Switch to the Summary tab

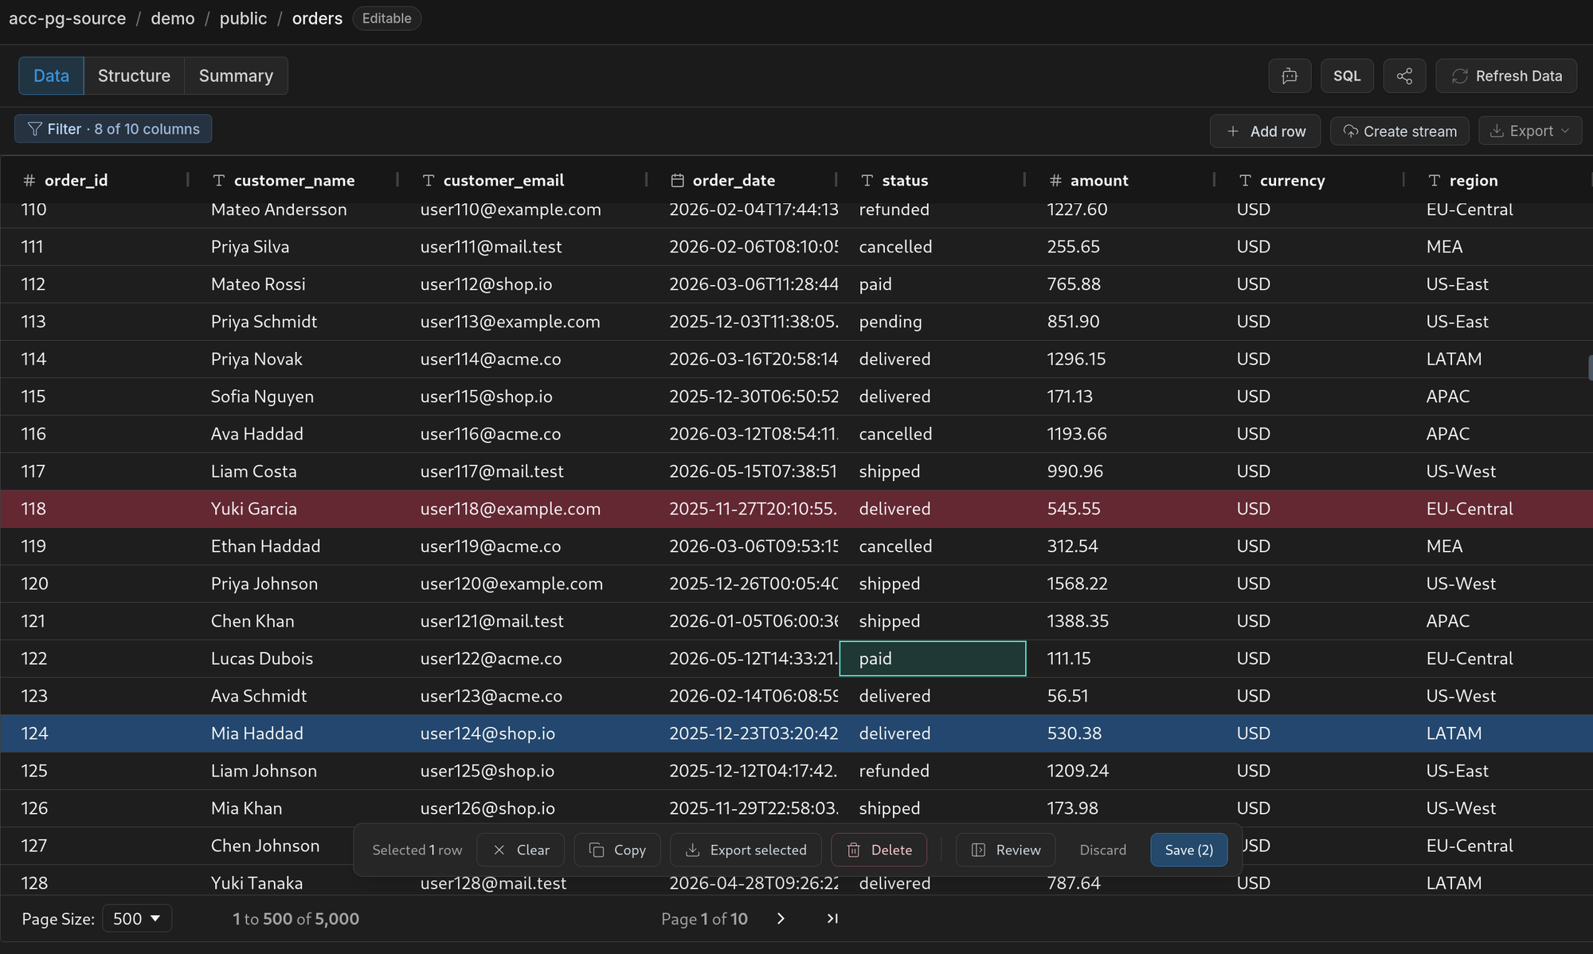(x=236, y=76)
